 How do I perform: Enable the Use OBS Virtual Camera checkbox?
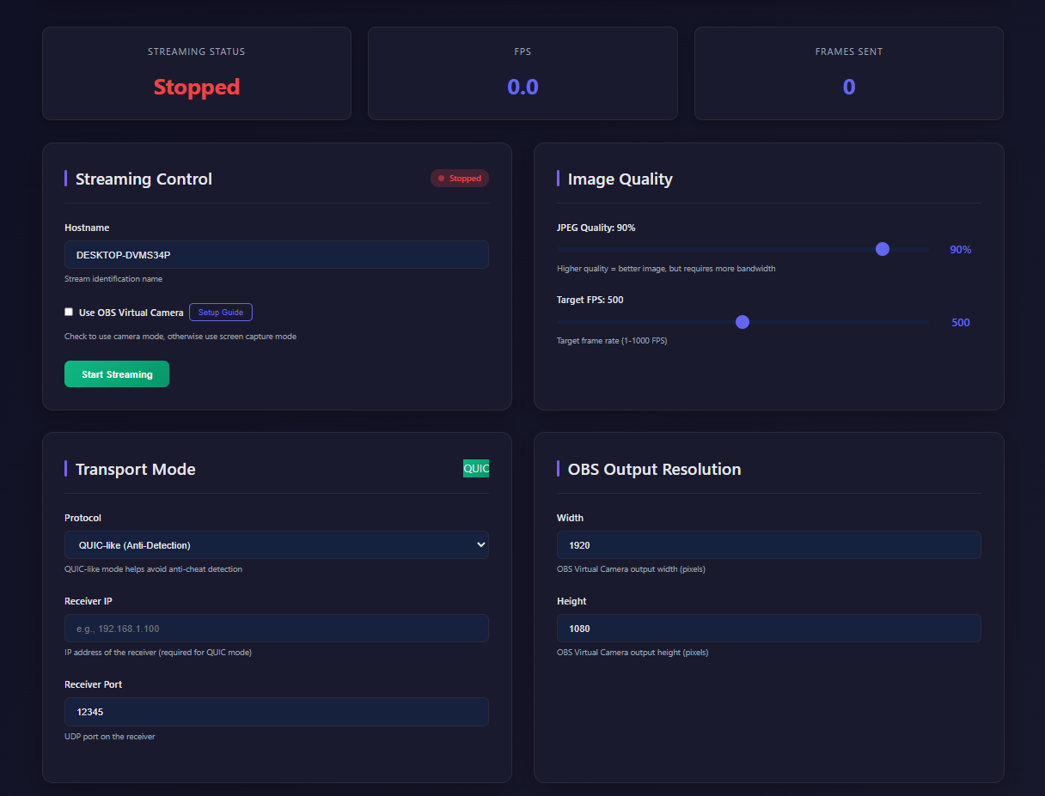click(69, 313)
